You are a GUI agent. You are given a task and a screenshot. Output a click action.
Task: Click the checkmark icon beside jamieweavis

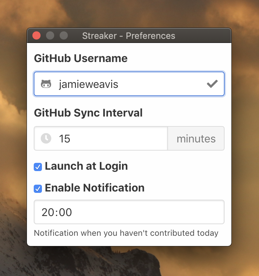pyautogui.click(x=212, y=84)
